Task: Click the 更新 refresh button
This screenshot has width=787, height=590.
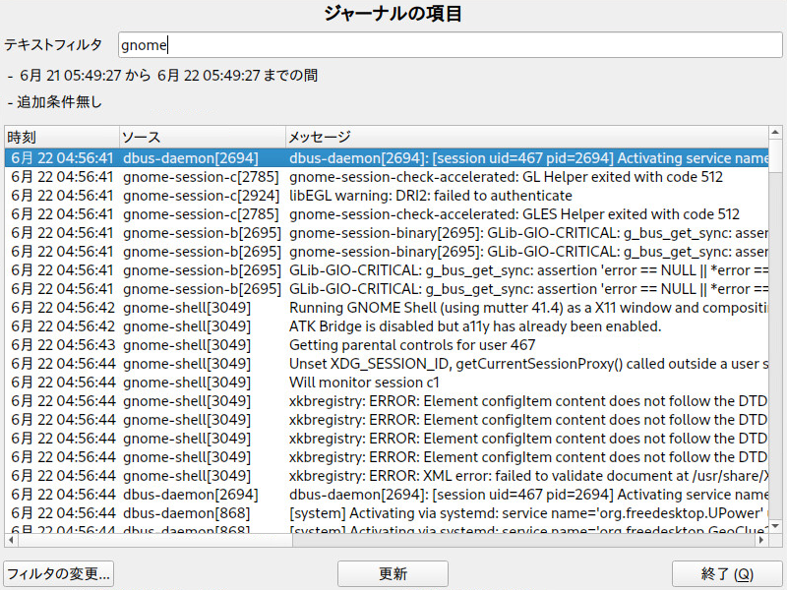Action: tap(393, 573)
